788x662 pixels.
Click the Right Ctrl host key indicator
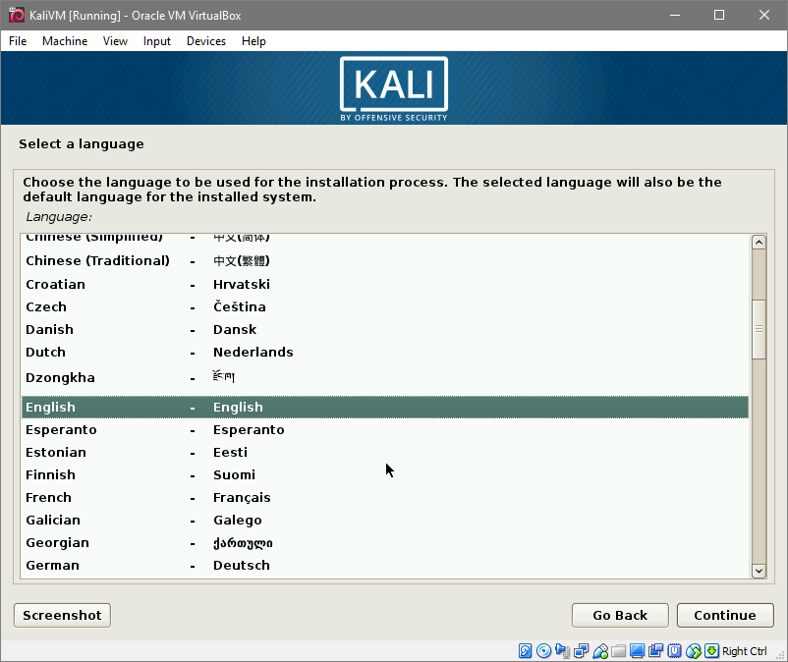pos(745,651)
